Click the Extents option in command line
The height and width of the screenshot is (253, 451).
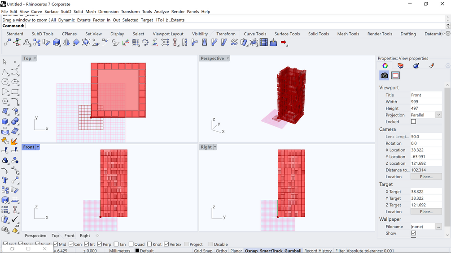point(84,20)
